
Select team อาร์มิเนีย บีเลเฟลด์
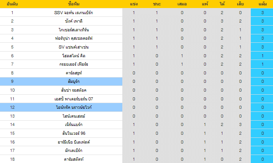tap(74, 142)
